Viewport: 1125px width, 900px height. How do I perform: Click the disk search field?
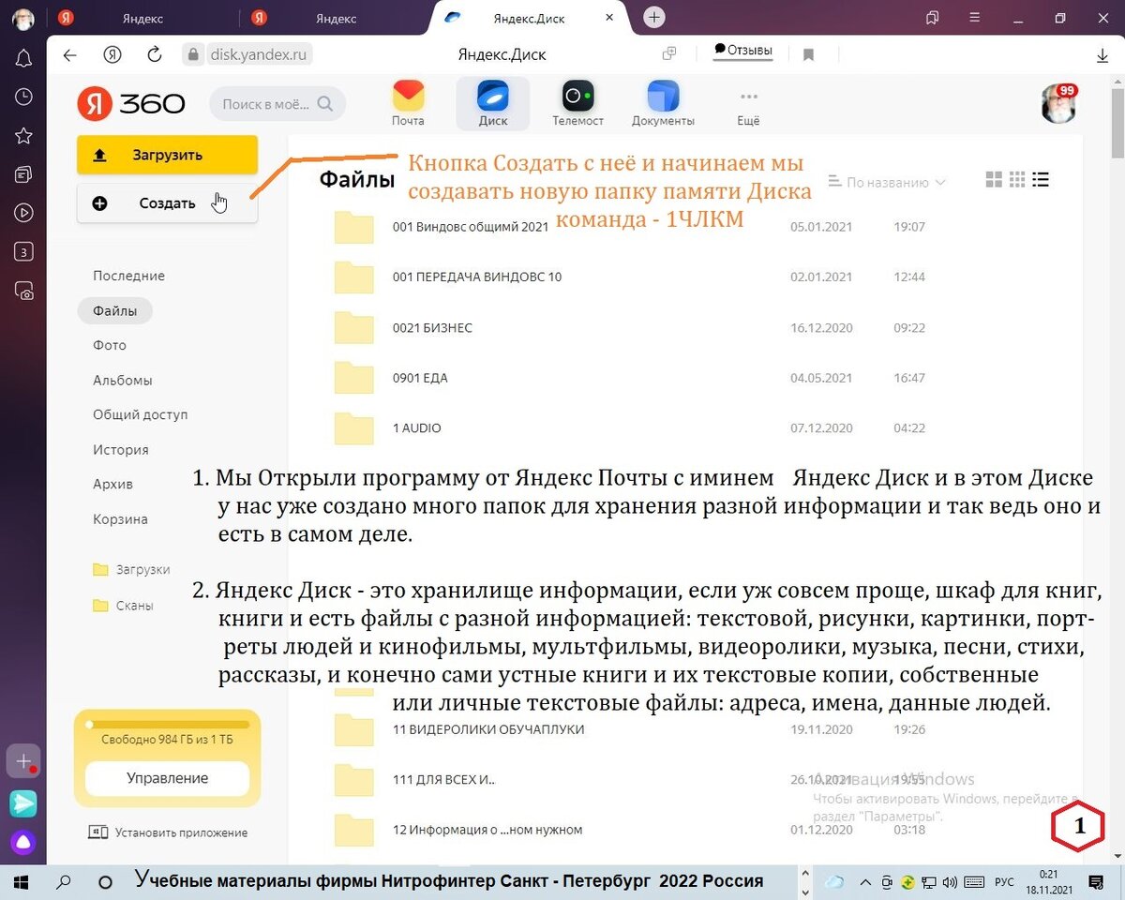[277, 104]
